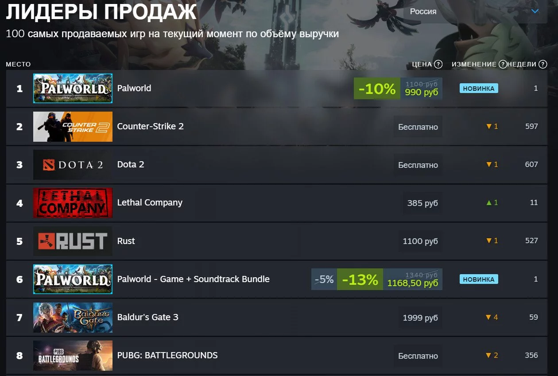Image resolution: width=558 pixels, height=376 pixels.
Task: Click the help icon next to ЦЕНА
Action: coord(438,64)
